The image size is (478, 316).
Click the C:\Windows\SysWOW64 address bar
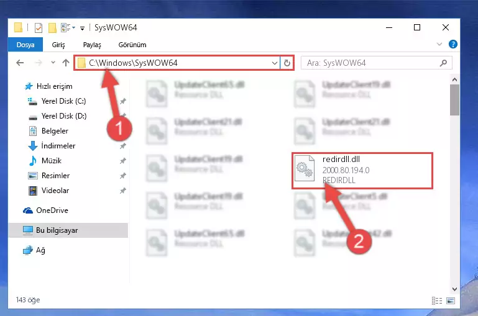[x=177, y=63]
